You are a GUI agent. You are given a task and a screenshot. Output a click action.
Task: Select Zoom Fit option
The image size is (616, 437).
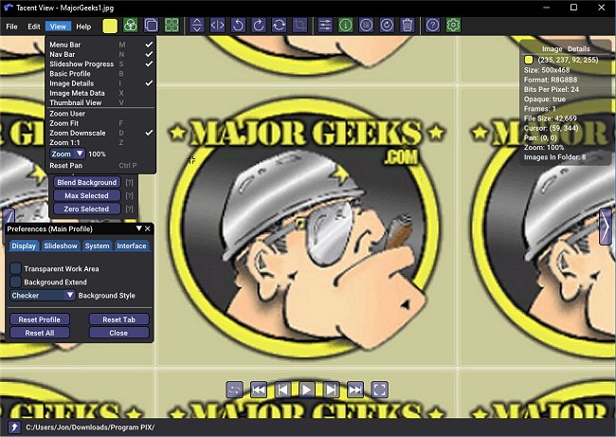tap(100, 123)
